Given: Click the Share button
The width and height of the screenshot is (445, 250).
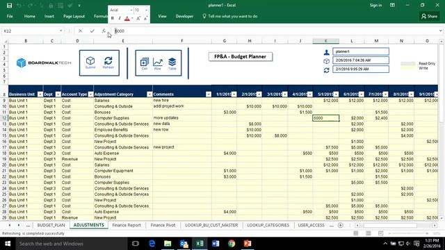Looking at the screenshot, I should pyautogui.click(x=429, y=16).
